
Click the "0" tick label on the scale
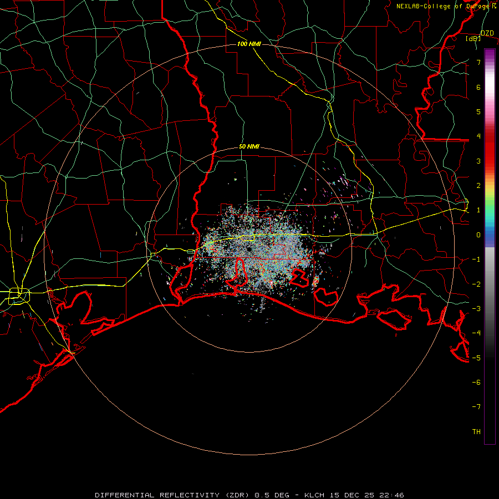pyautogui.click(x=478, y=235)
